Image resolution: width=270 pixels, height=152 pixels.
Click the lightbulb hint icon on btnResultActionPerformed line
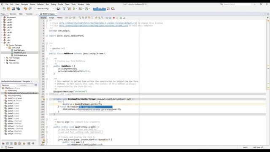pos(43,99)
